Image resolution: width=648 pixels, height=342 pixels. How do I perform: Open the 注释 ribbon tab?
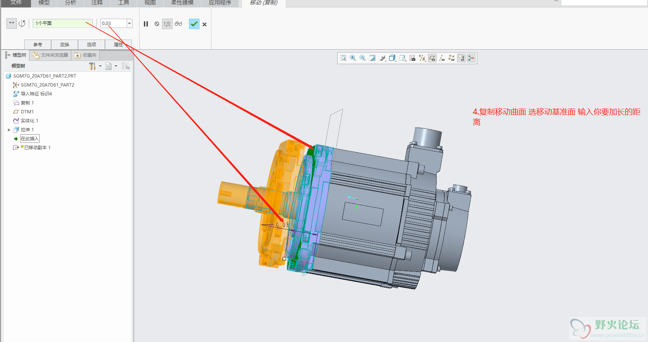(97, 3)
